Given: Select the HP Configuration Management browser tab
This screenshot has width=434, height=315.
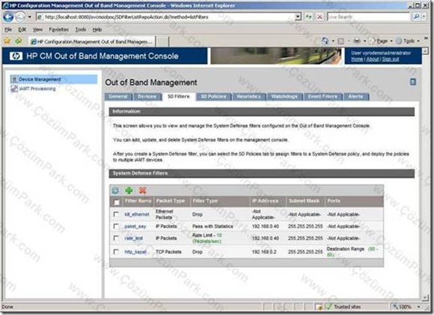Looking at the screenshot, I should [x=92, y=42].
